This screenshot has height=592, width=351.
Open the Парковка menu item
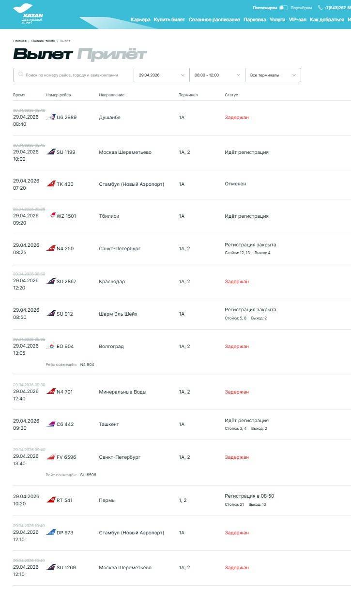[255, 20]
